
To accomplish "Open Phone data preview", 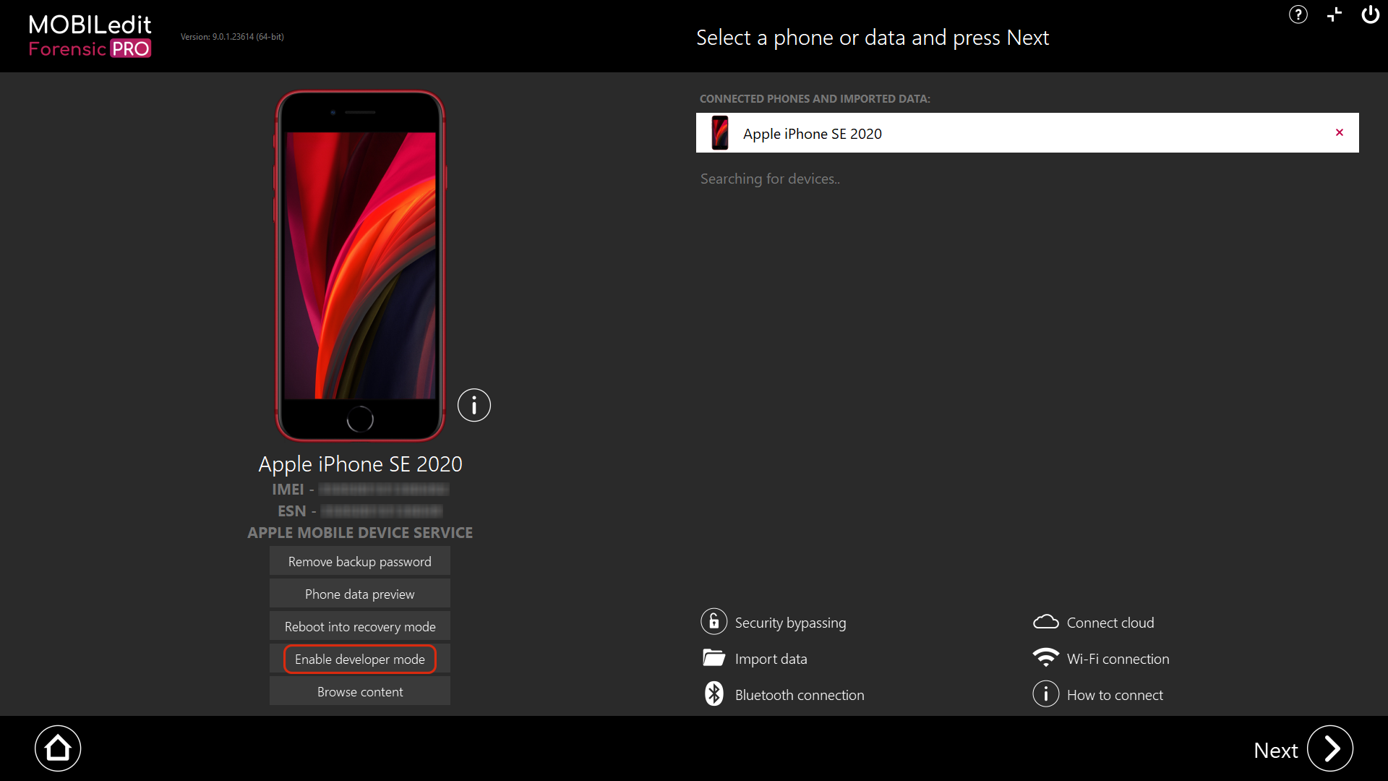I will coord(360,594).
